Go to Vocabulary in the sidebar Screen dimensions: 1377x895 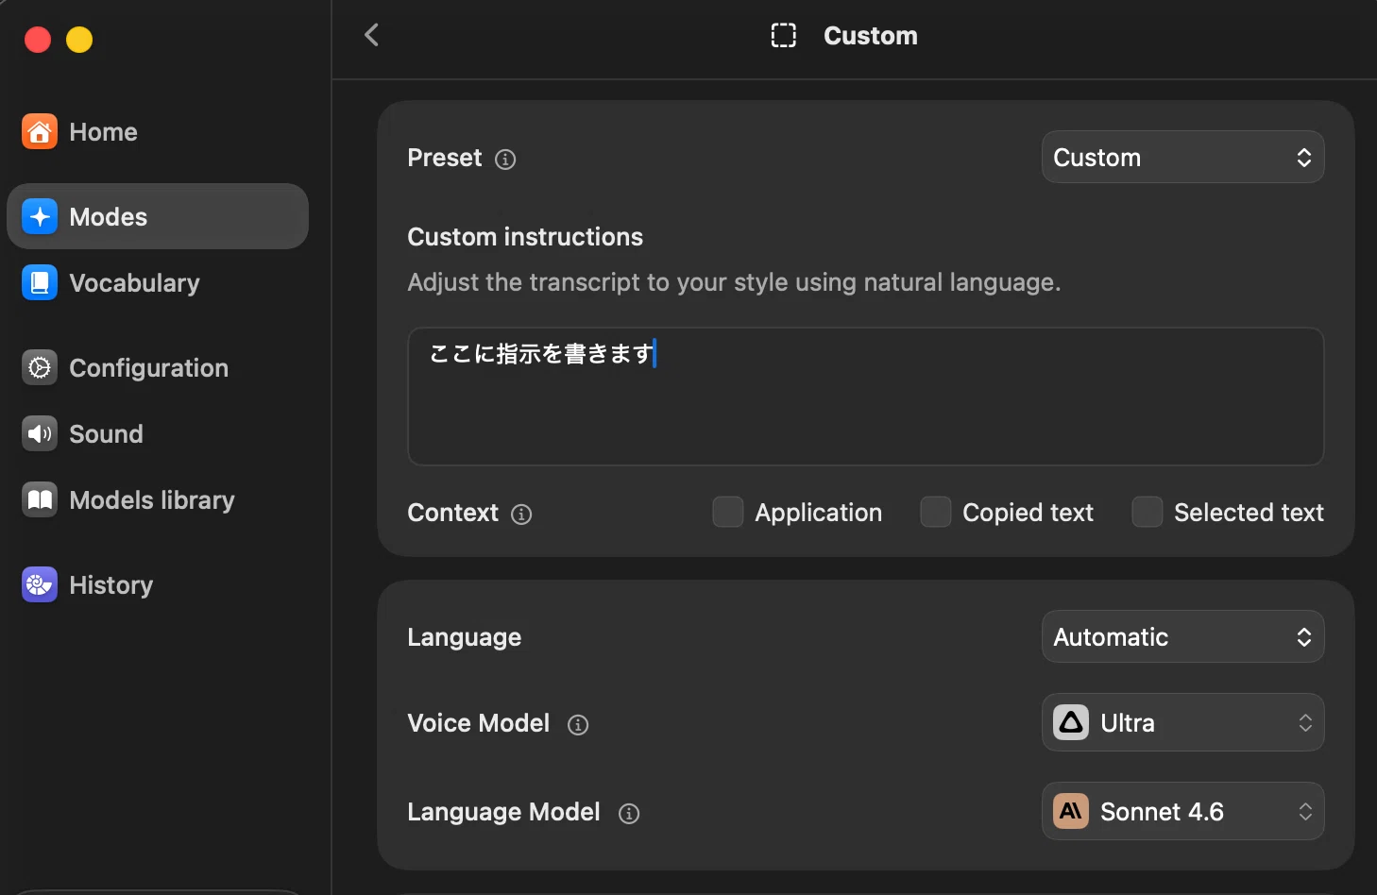click(158, 283)
